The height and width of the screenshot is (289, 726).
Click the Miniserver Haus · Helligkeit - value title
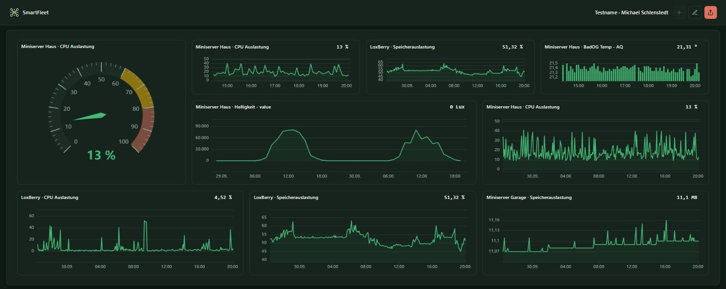(x=233, y=107)
